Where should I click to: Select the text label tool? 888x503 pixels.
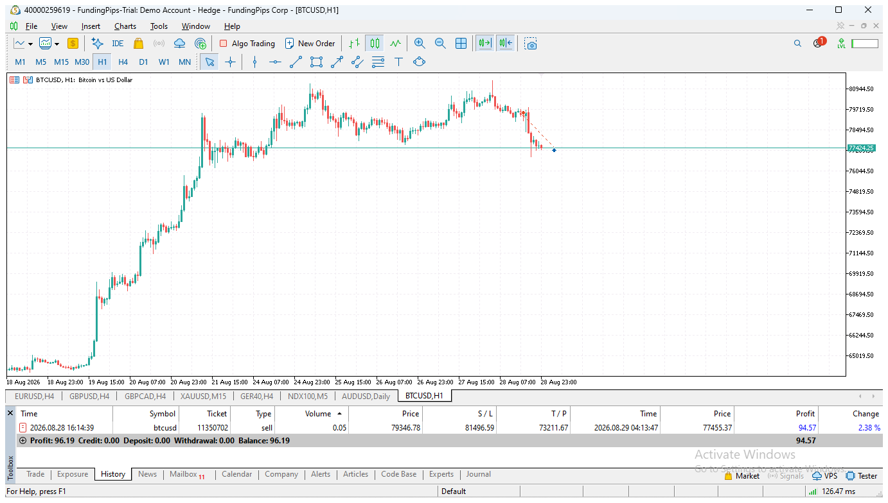click(398, 62)
